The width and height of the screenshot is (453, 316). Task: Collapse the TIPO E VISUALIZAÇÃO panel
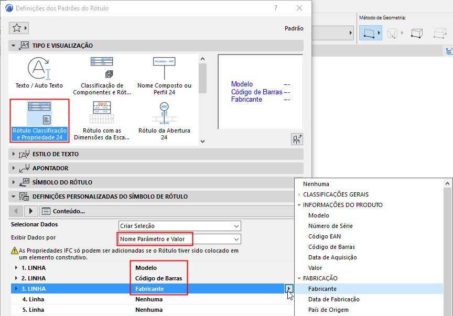13,46
